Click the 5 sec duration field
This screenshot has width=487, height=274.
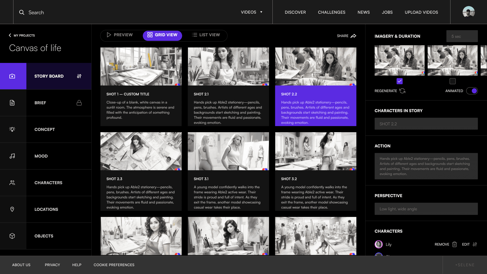click(x=462, y=36)
